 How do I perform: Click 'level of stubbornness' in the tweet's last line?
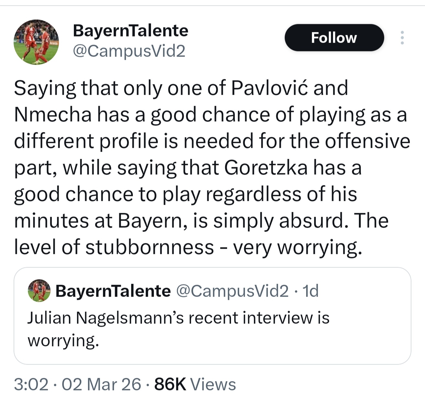pyautogui.click(x=114, y=247)
